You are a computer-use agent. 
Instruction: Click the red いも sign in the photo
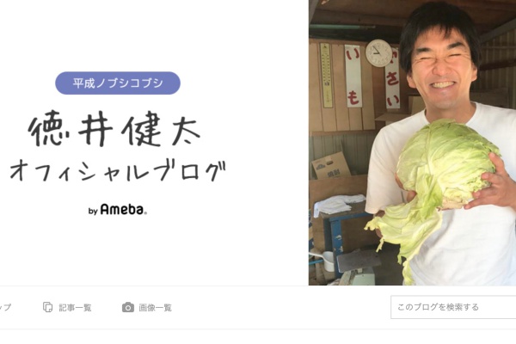[353, 76]
